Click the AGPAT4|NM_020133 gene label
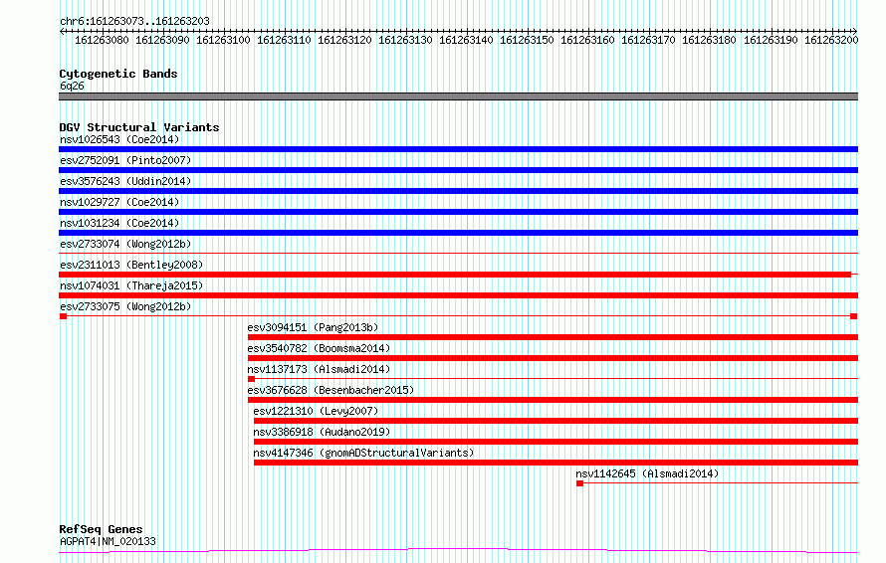886x563 pixels. (108, 541)
